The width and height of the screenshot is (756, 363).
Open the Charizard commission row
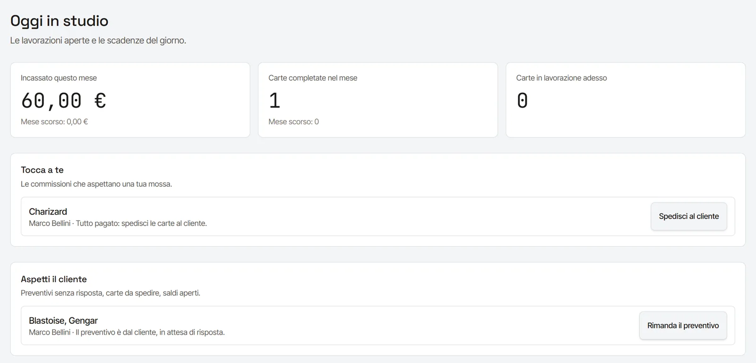coord(378,216)
